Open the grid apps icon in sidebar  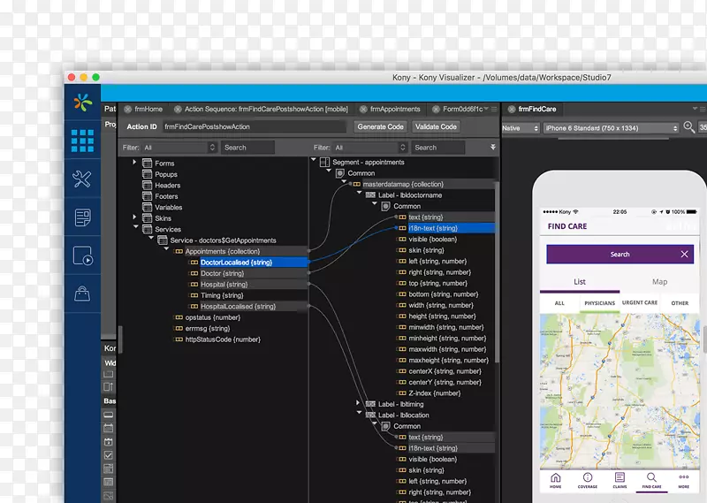point(82,140)
